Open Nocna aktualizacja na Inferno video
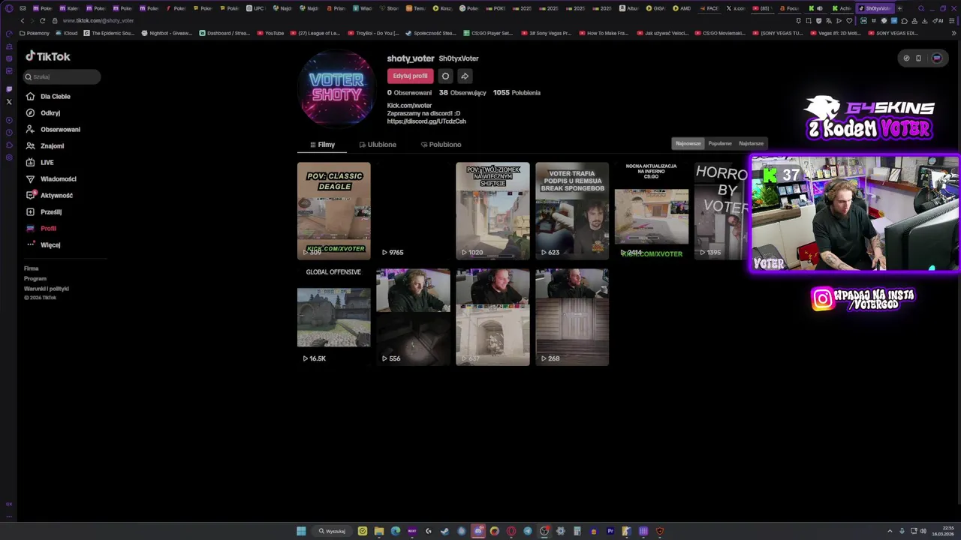The image size is (961, 540). (652, 211)
